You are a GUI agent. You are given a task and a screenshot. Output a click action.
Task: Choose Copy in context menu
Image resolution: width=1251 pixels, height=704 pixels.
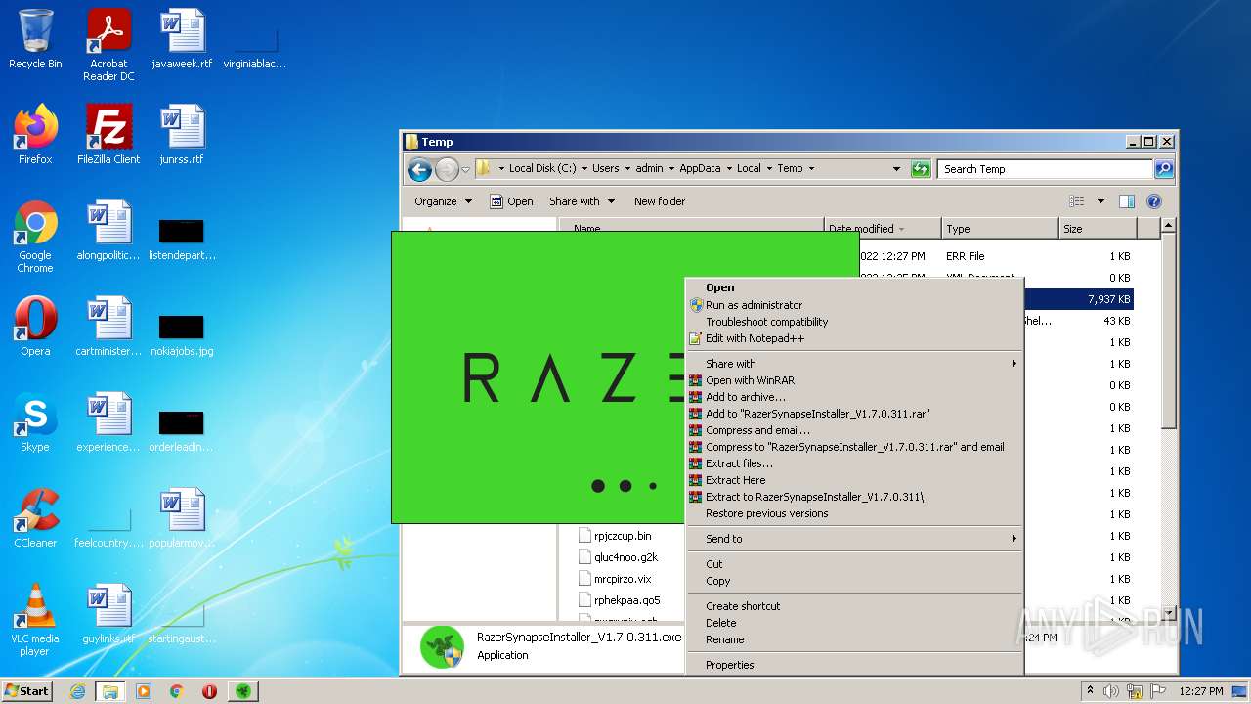click(x=855, y=581)
